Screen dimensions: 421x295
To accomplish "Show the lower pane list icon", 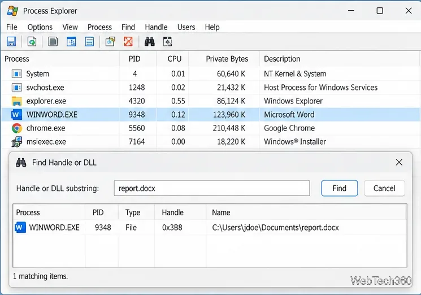I will pyautogui.click(x=89, y=42).
